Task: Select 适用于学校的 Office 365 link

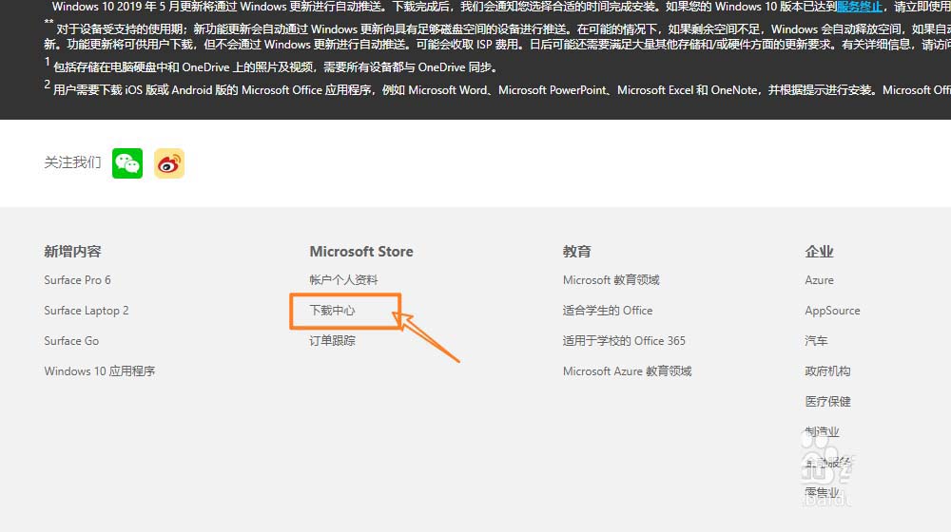Action: 624,341
